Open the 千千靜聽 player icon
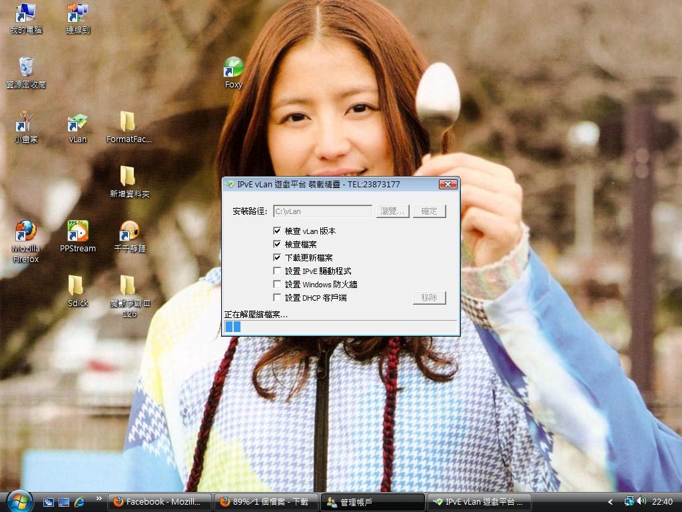The height and width of the screenshot is (512, 682). (129, 233)
